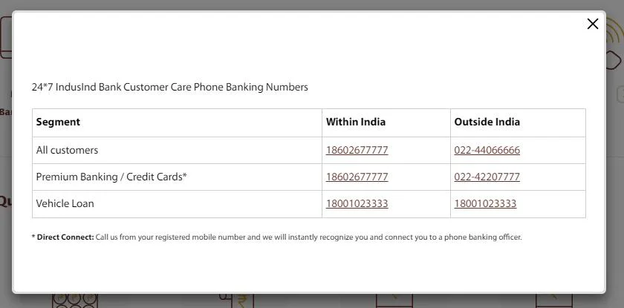Dial Vehicle Loan Within India number
The height and width of the screenshot is (308, 624).
click(x=357, y=203)
